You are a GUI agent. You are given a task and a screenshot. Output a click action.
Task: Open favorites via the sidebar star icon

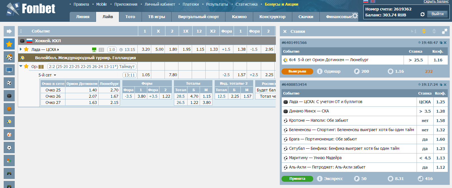[9, 44]
